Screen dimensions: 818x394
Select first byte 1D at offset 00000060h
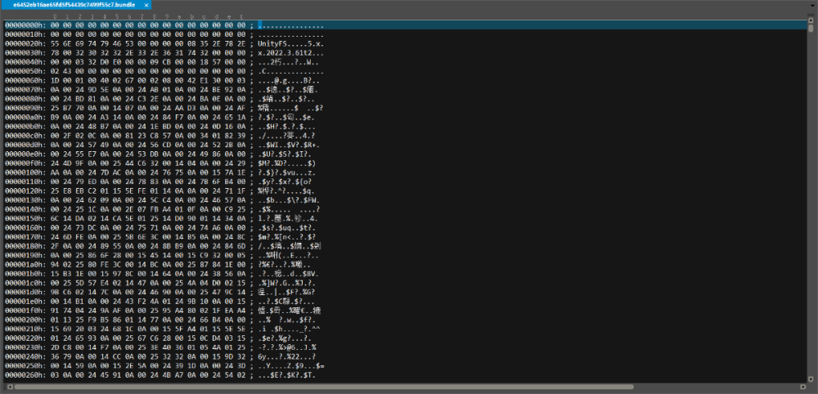pos(55,79)
